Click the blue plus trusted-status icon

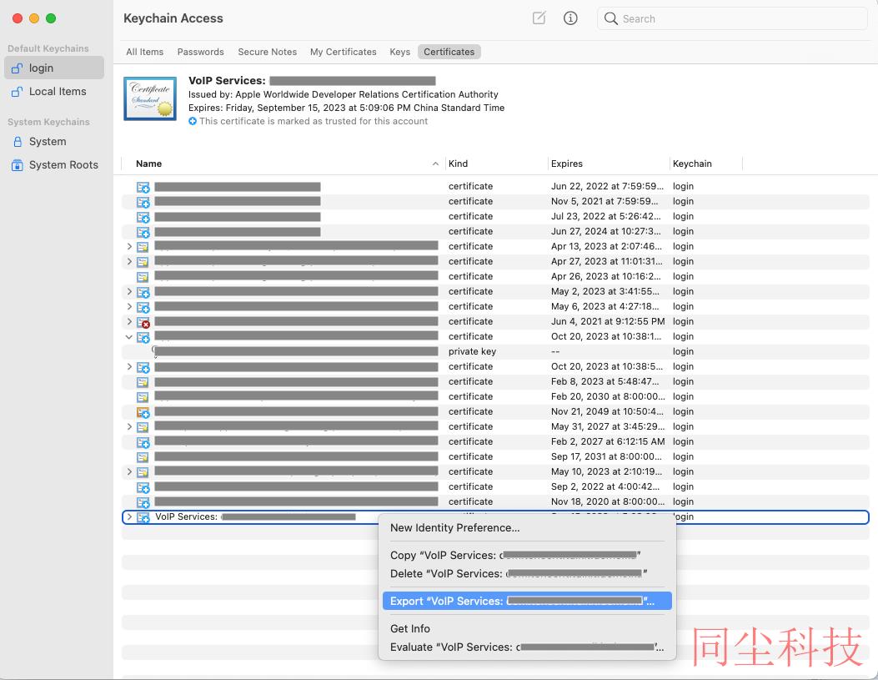click(193, 121)
